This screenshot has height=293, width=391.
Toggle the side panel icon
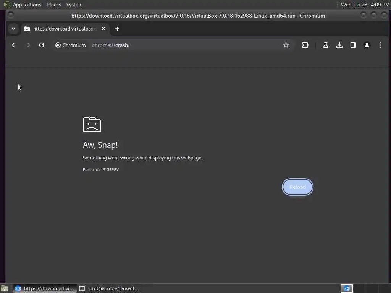[353, 45]
